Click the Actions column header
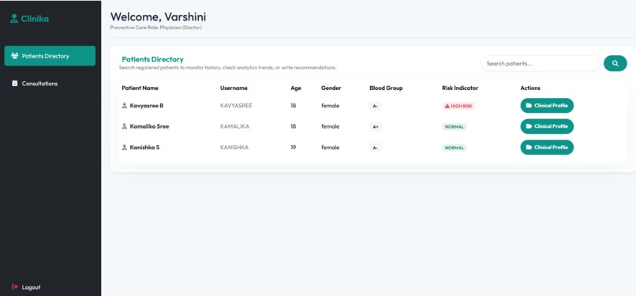The height and width of the screenshot is (296, 636). coord(530,88)
